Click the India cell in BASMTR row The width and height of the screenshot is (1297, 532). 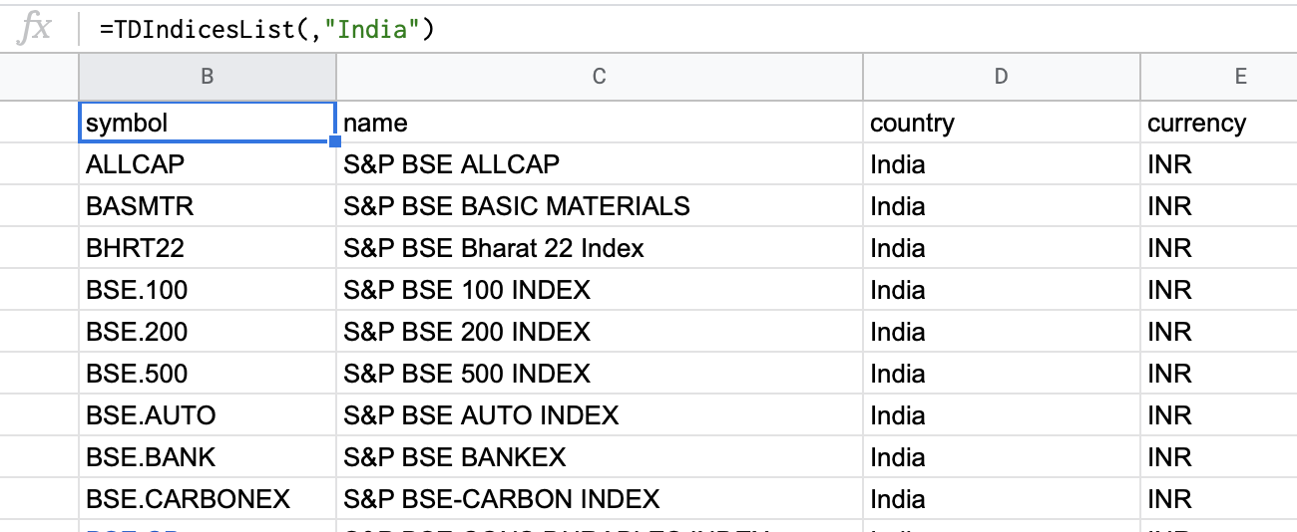pos(1002,206)
